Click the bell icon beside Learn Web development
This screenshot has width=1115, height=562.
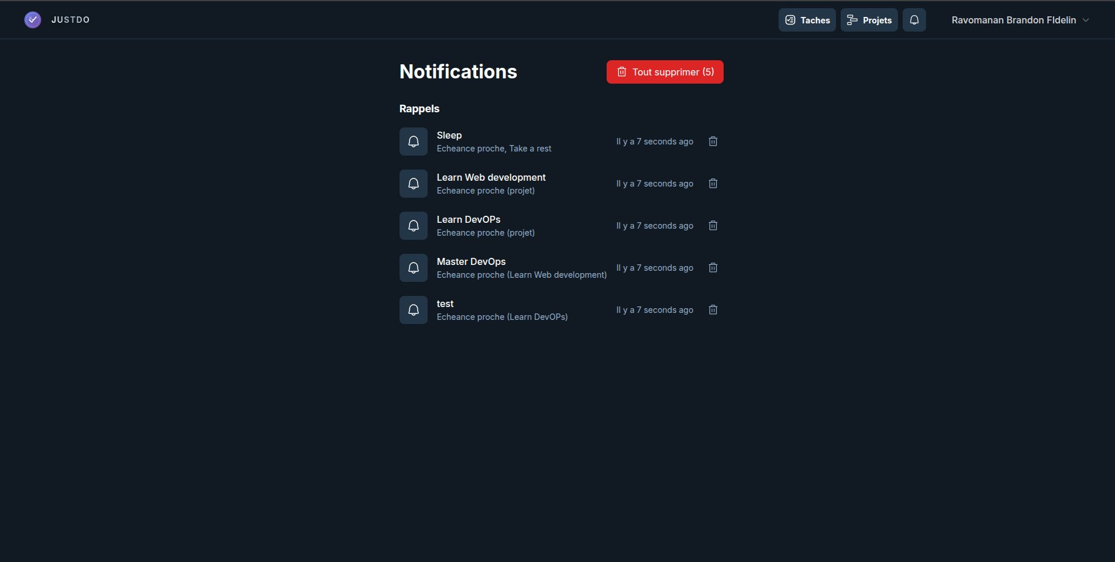coord(414,184)
